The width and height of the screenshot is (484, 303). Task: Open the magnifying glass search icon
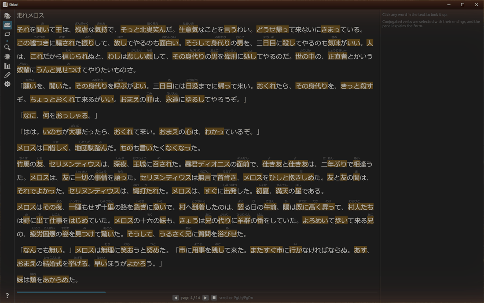click(7, 47)
